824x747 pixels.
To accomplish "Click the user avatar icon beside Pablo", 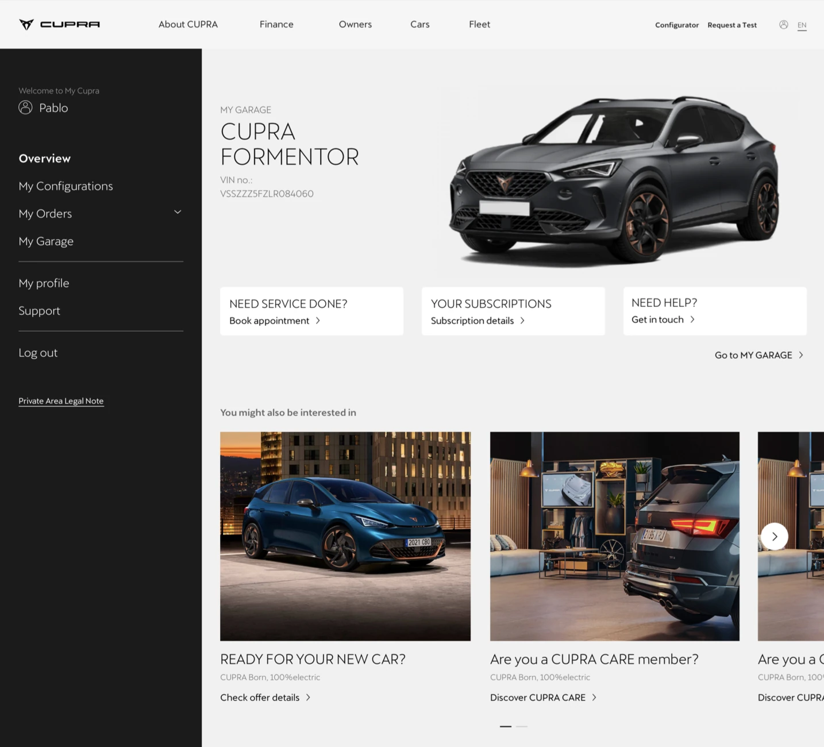I will pyautogui.click(x=25, y=107).
